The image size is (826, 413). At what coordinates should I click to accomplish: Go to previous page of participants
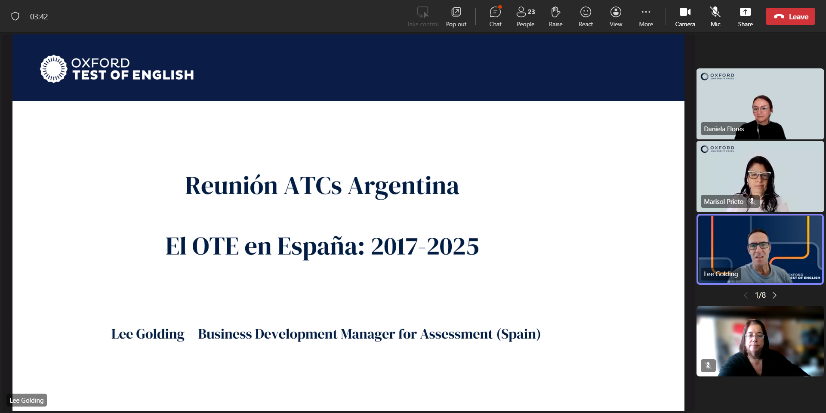coord(746,295)
